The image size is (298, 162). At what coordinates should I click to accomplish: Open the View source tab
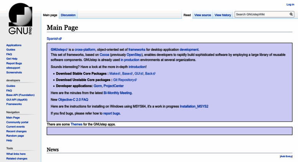point(203,15)
